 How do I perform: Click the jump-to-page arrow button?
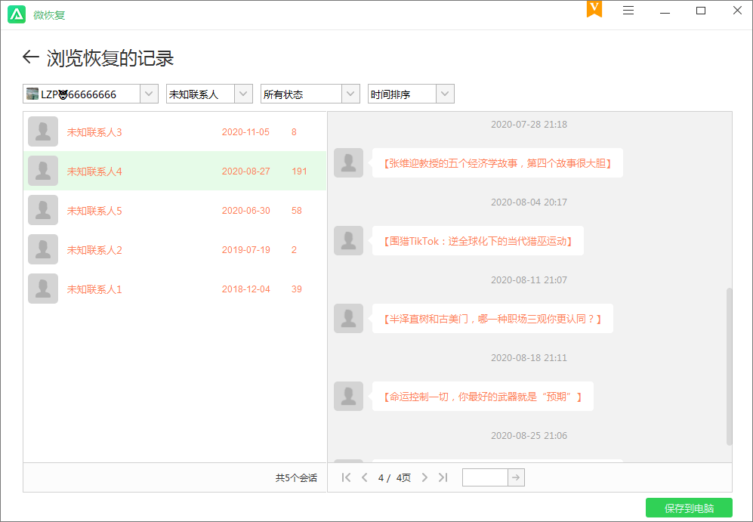[x=516, y=477]
